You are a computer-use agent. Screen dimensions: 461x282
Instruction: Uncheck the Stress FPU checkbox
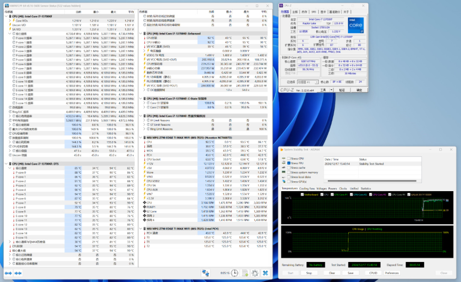tap(289, 163)
